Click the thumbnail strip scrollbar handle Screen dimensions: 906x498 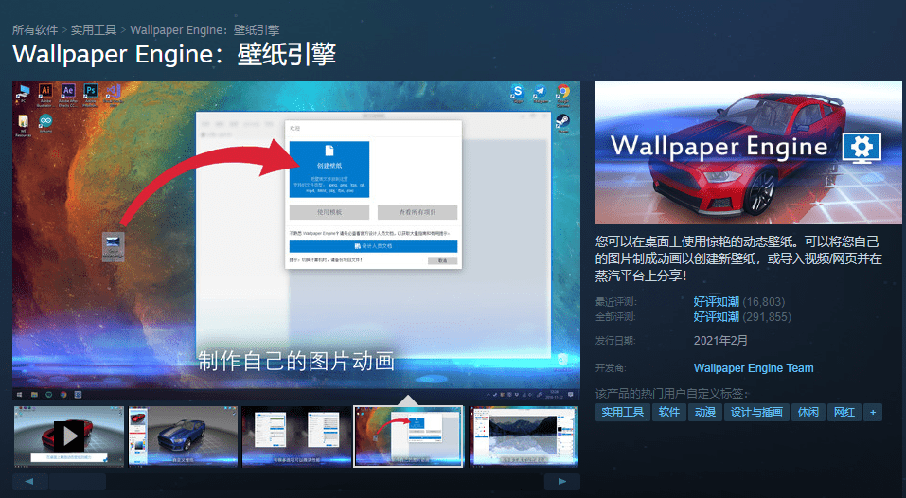pos(78,482)
